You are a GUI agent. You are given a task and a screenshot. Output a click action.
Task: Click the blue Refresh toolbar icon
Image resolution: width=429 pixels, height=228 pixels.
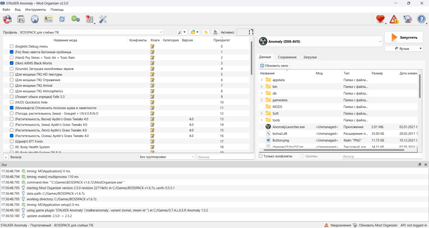[62, 19]
